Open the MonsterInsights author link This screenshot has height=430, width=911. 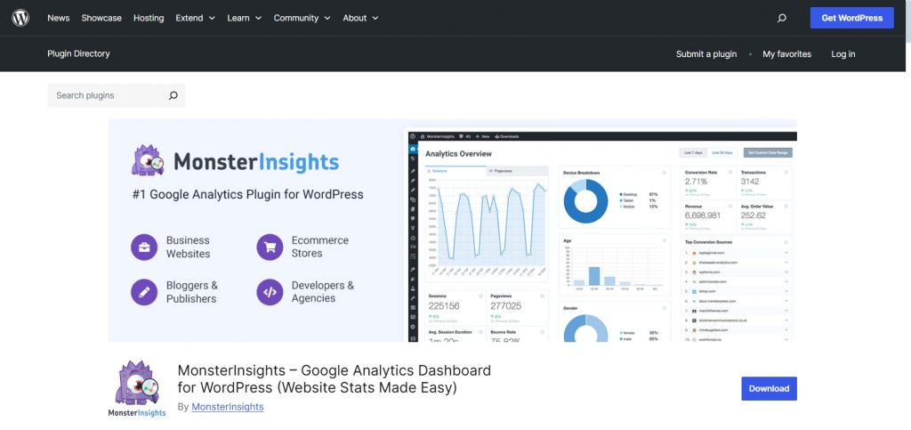click(x=228, y=407)
